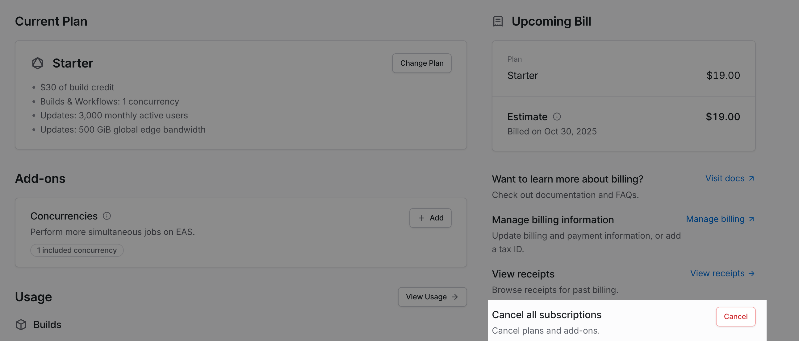
Task: Click the plus icon inside the Add button
Action: pos(421,218)
